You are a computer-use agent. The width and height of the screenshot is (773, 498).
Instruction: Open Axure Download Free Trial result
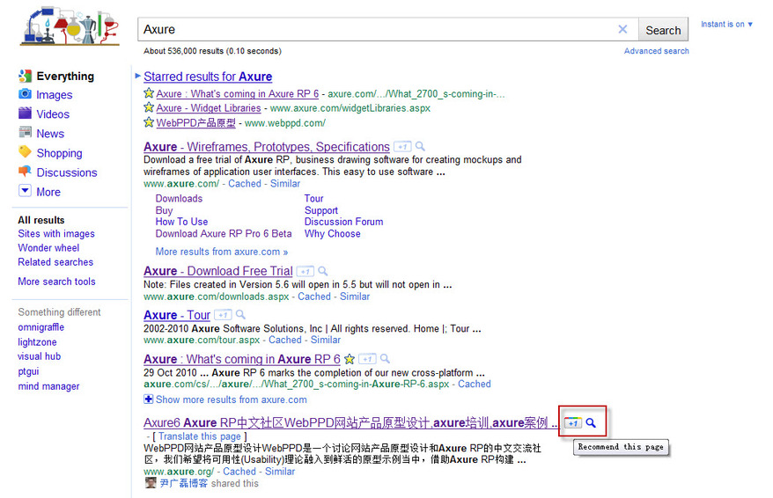click(217, 271)
